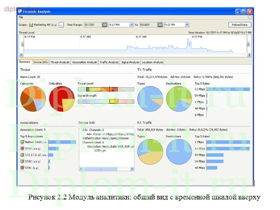
Task: Click RX Total: 858,824 Bytes text
Action: pos(150,130)
